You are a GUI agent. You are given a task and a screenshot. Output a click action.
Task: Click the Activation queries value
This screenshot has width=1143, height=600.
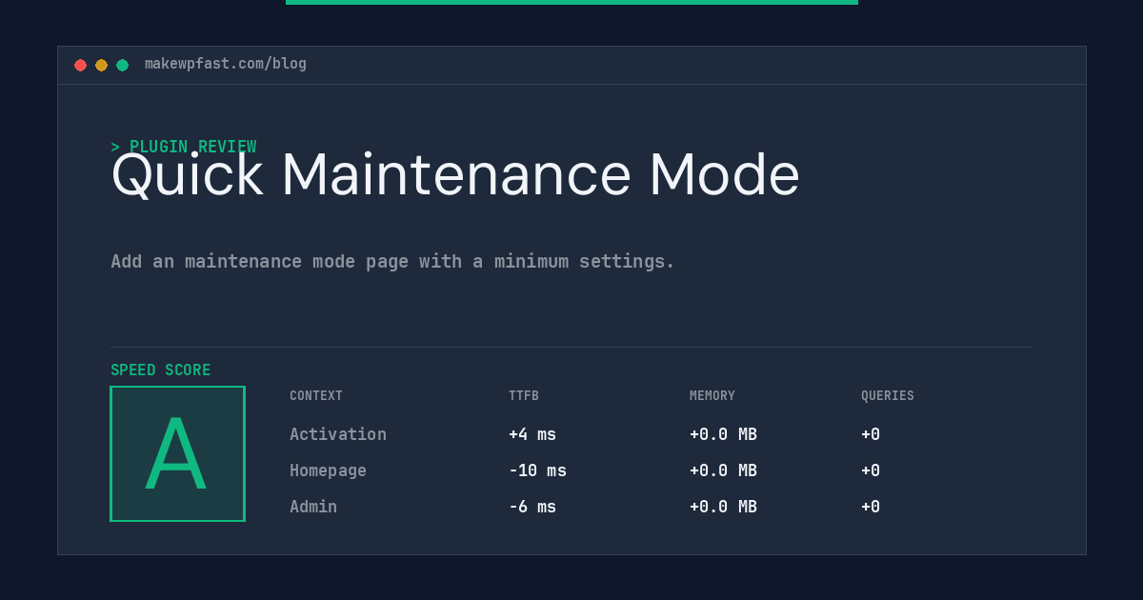point(871,434)
